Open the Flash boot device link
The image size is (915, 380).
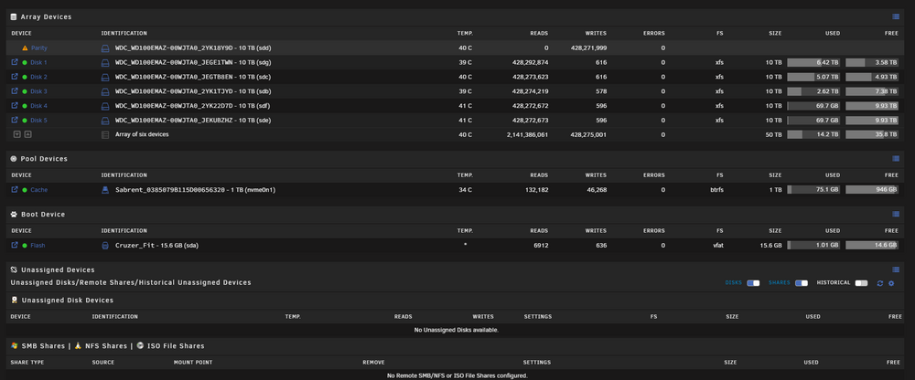pos(38,246)
